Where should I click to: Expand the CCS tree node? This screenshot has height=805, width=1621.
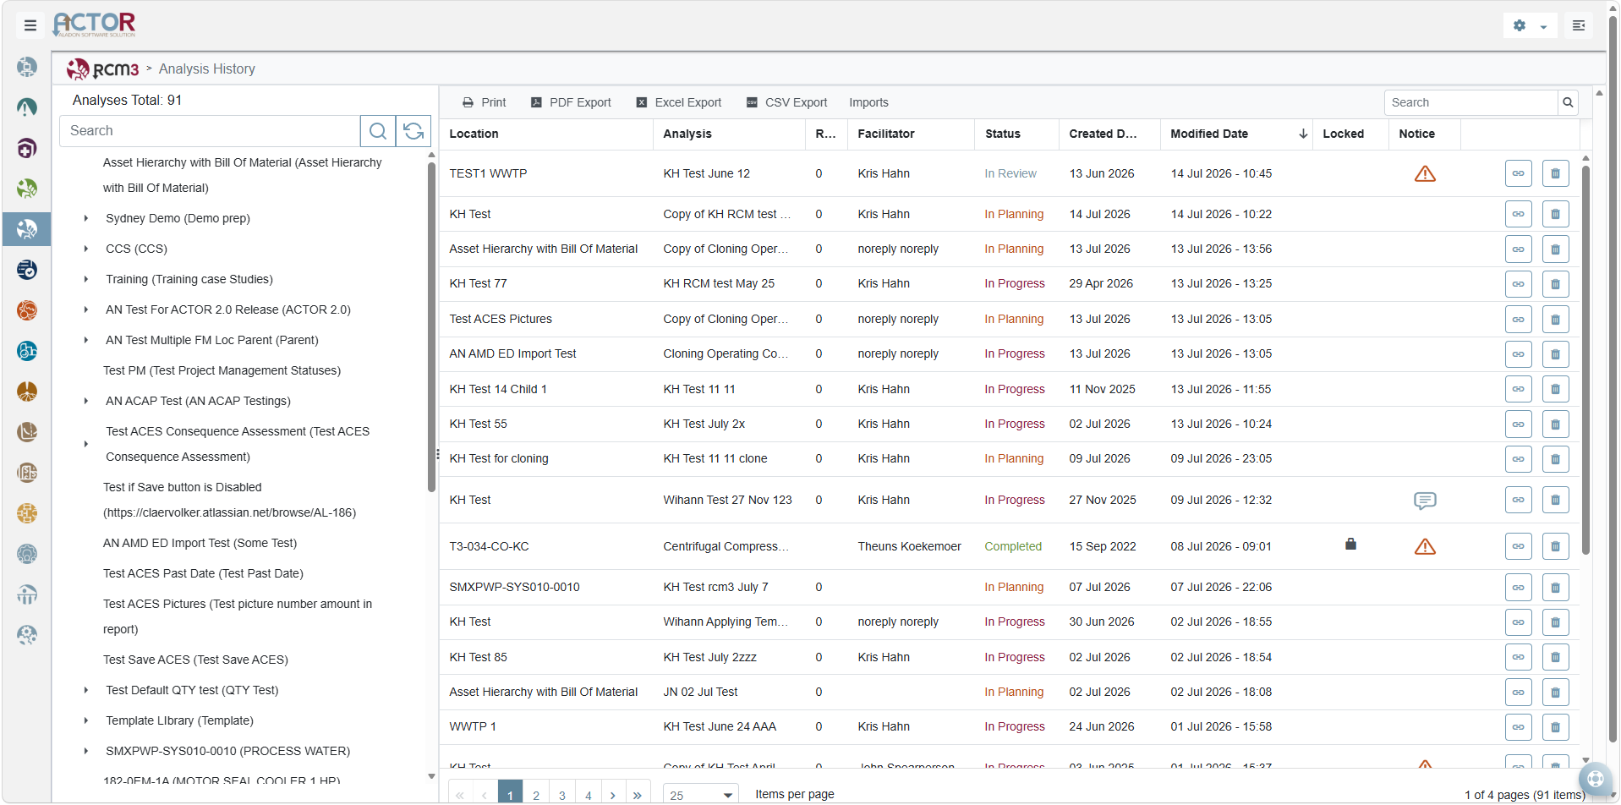point(86,249)
